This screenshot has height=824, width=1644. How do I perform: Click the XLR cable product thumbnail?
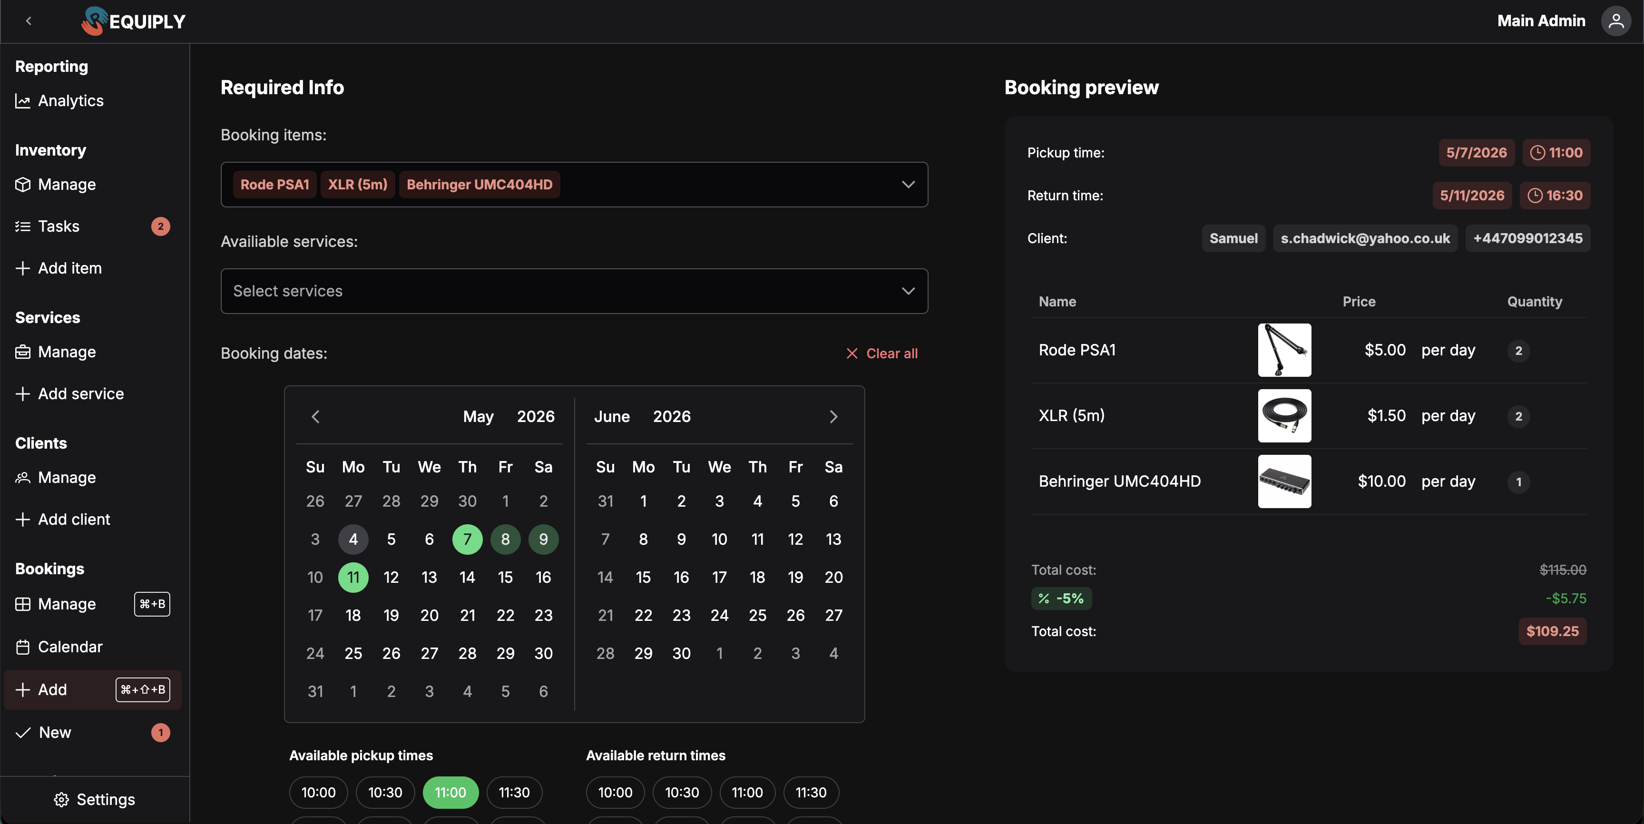(1285, 416)
